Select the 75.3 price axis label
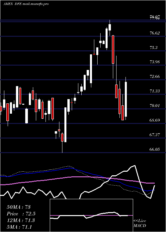Viewport: 166px width, 232px height. (153, 47)
